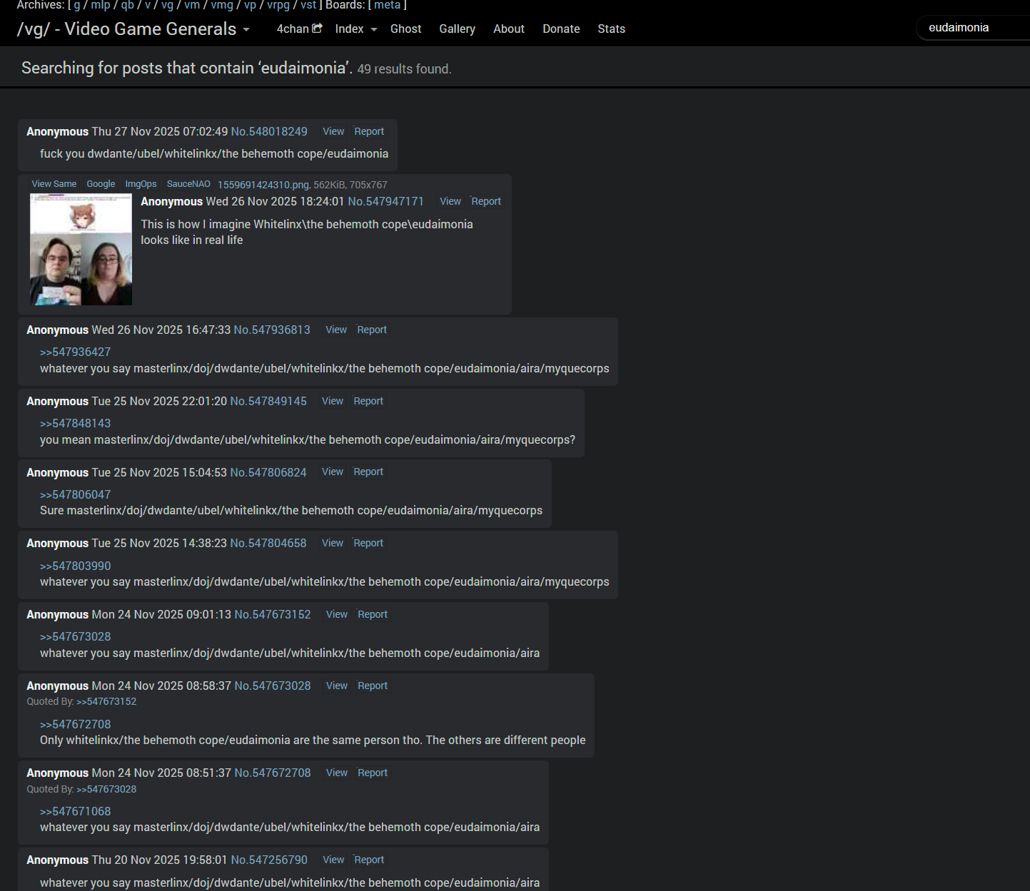View post No.547804658
Image resolution: width=1030 pixels, height=891 pixels.
tap(333, 544)
